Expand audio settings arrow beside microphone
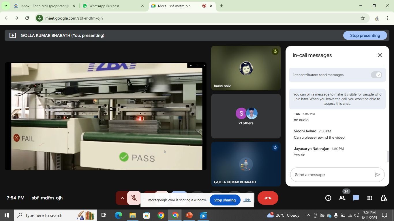The width and height of the screenshot is (394, 221). tap(122, 198)
